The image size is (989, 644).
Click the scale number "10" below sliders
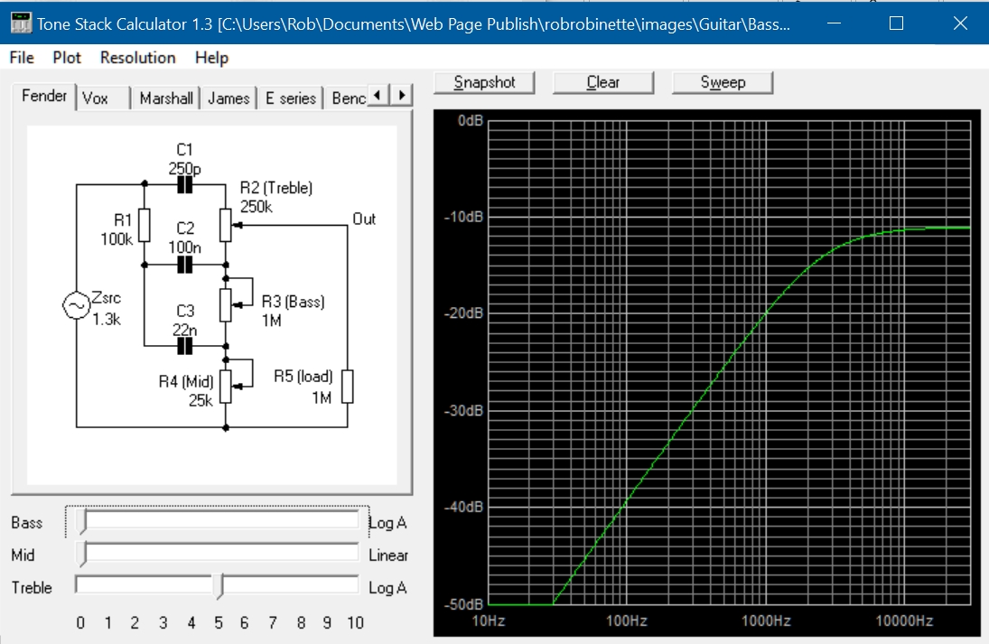point(355,623)
